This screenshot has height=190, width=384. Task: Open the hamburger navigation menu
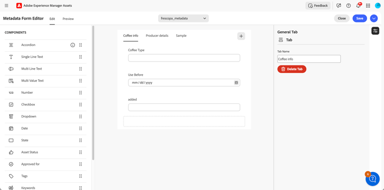click(7, 6)
